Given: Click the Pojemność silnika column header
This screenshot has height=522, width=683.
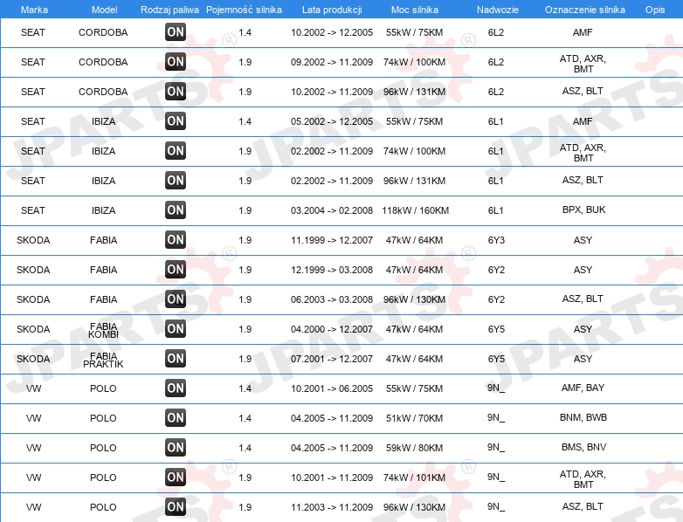Looking at the screenshot, I should click(x=244, y=10).
